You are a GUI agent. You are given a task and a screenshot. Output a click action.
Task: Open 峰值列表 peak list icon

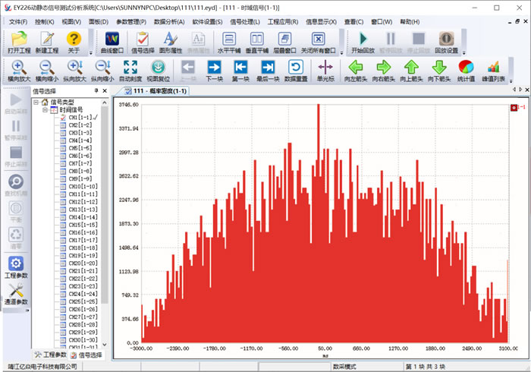(493, 67)
